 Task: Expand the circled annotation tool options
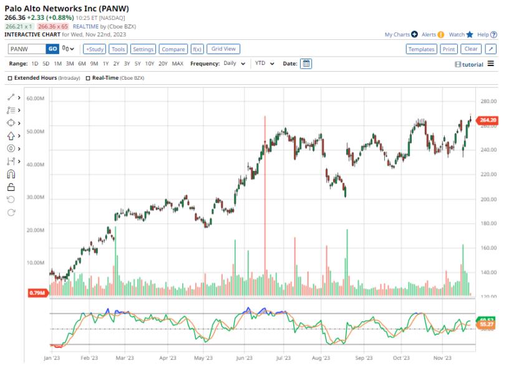(x=19, y=149)
